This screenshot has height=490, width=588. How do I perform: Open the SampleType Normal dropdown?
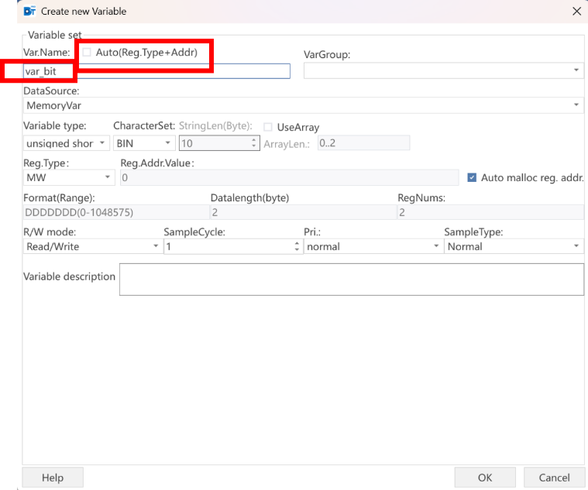point(514,246)
